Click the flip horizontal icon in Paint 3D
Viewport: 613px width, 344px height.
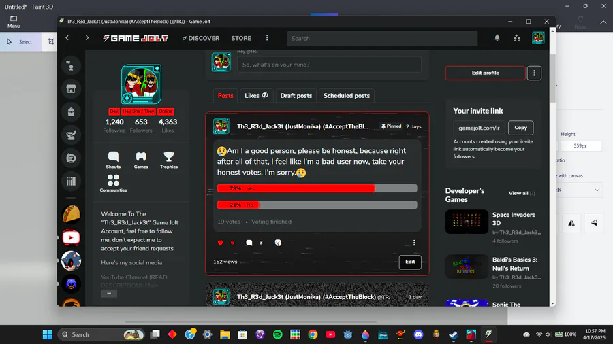pos(571,223)
